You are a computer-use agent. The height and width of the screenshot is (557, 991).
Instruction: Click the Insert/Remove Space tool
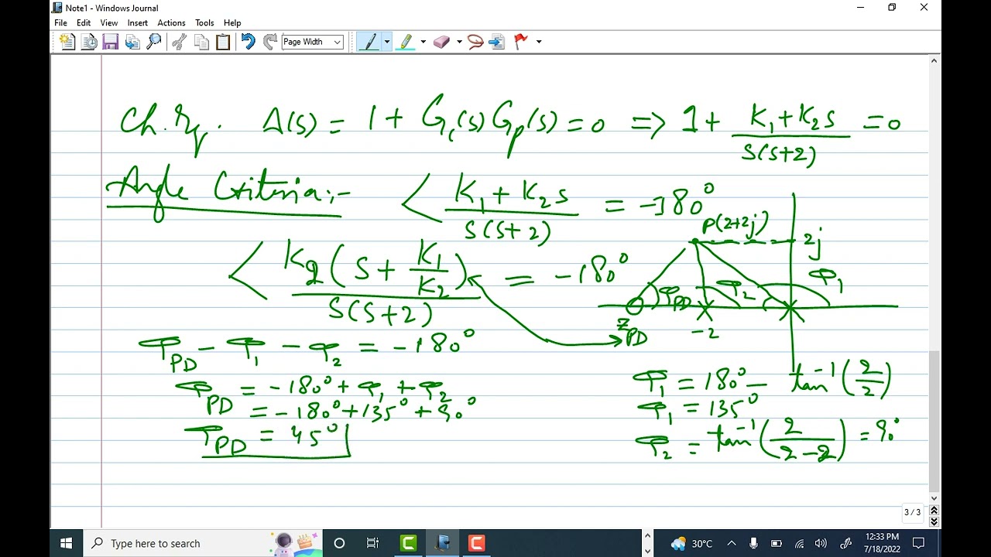click(497, 42)
